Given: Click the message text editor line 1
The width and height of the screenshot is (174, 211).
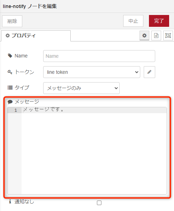Looking at the screenshot, I should pyautogui.click(x=94, y=110).
